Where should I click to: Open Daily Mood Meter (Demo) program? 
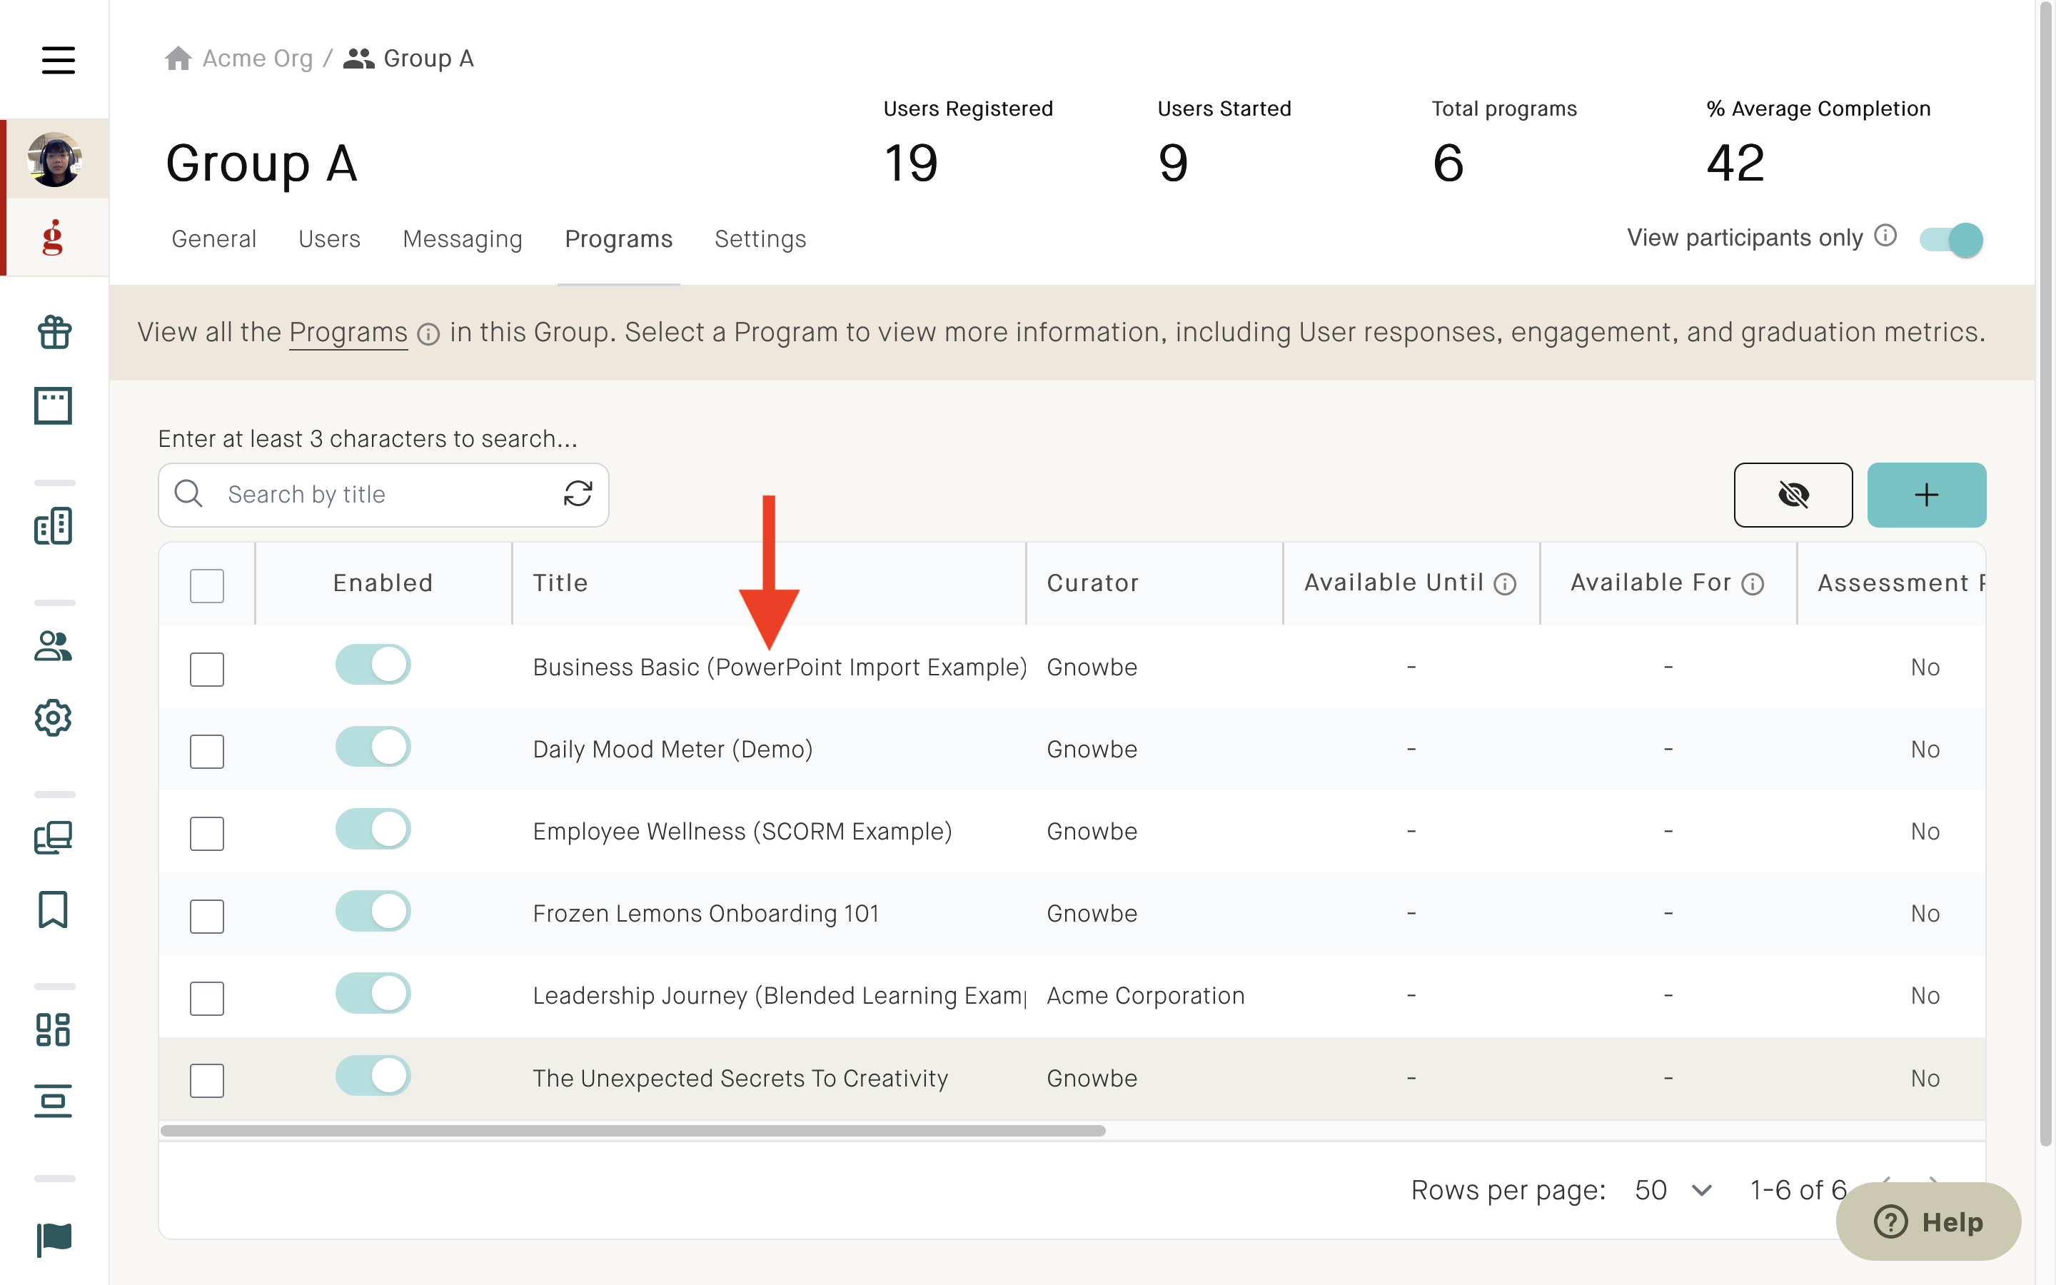coord(673,750)
